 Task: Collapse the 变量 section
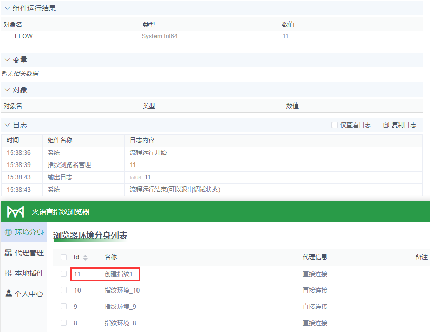click(6, 60)
